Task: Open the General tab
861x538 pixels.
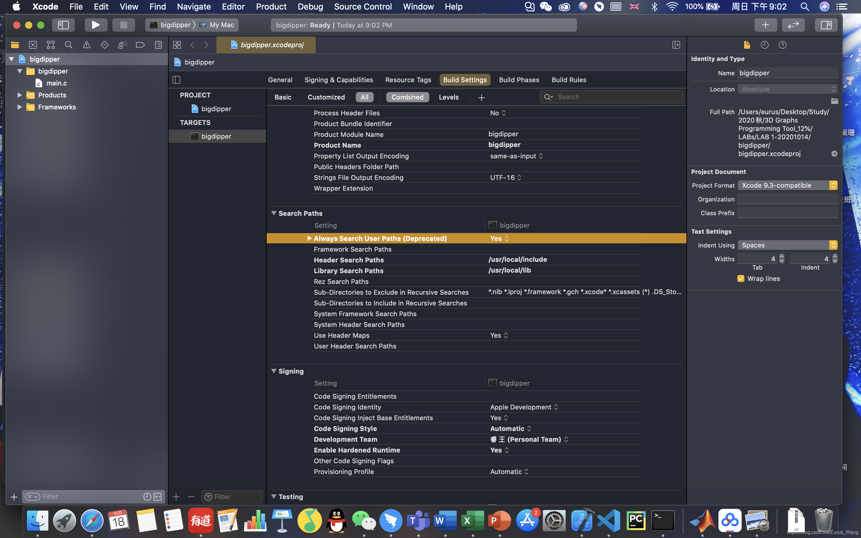Action: coord(280,80)
